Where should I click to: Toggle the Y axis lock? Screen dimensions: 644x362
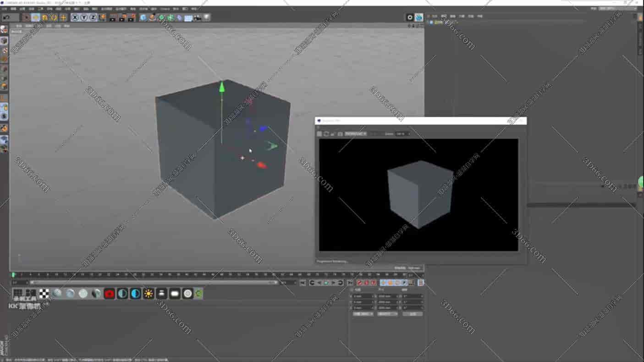tap(83, 17)
